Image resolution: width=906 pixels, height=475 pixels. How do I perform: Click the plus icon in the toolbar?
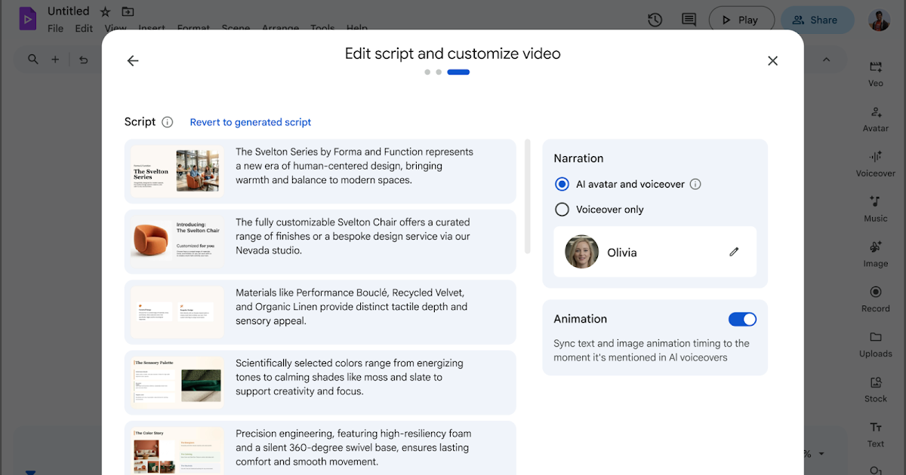tap(55, 60)
